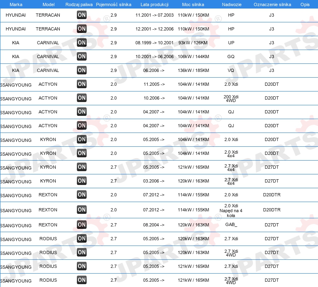Select the Moc silnika column header
The height and width of the screenshot is (287, 318).
pos(193,4)
